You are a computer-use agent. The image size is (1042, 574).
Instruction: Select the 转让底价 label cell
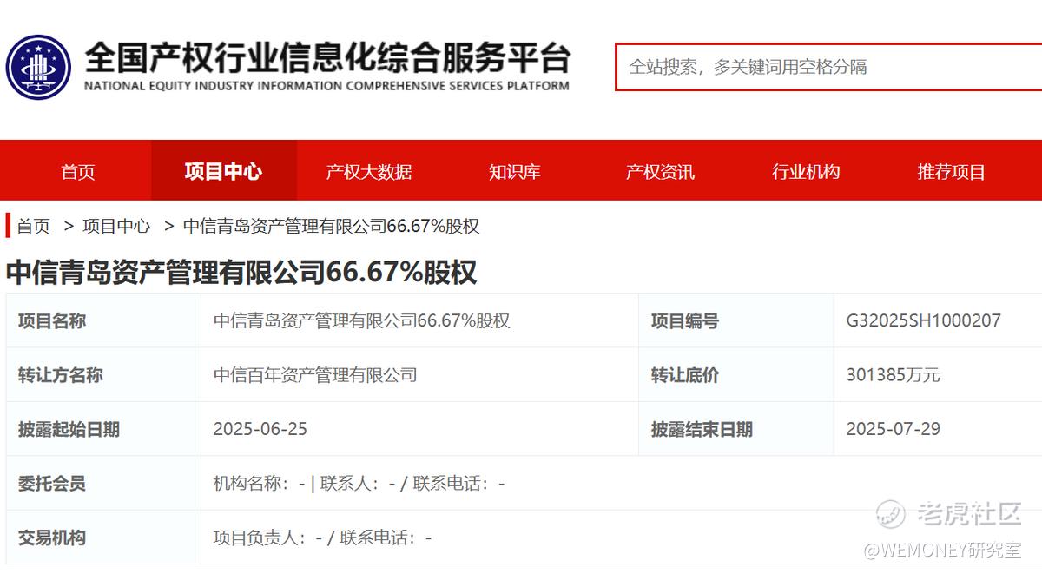coord(735,374)
